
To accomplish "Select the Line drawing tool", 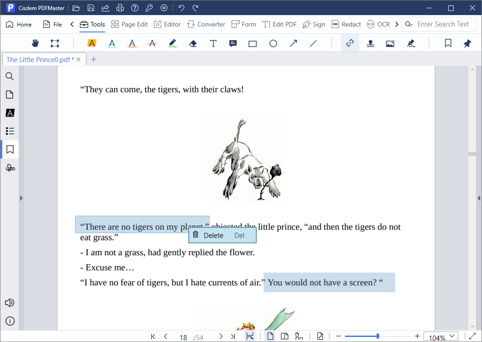I will pos(313,43).
